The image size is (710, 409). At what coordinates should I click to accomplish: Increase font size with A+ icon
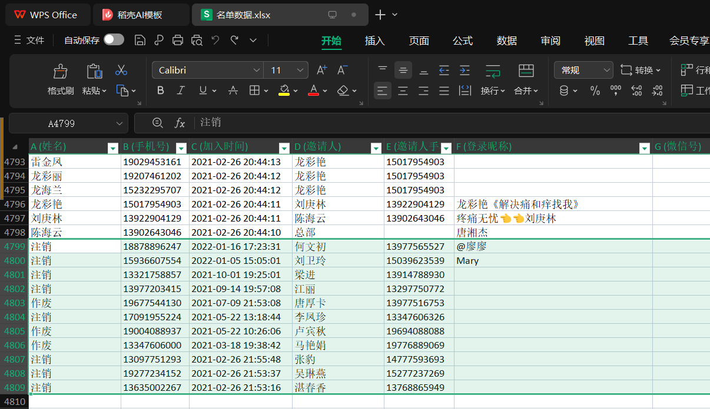[x=321, y=70]
